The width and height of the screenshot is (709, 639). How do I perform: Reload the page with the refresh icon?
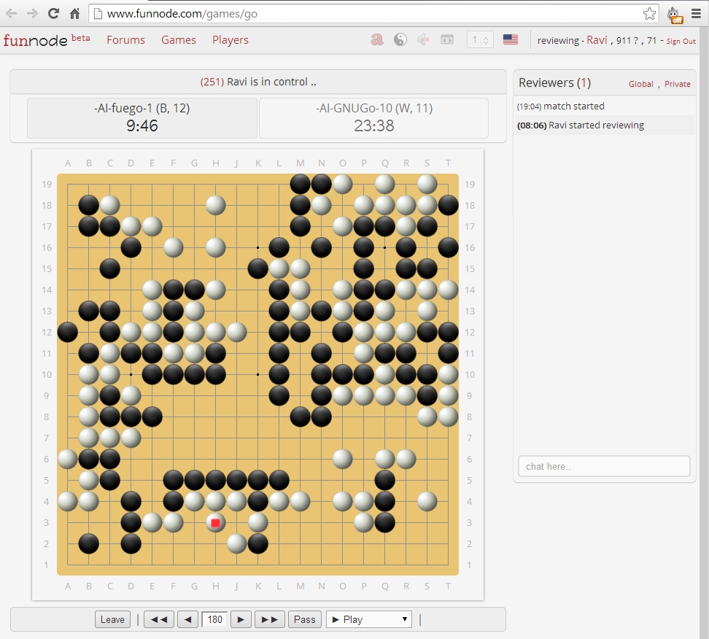(53, 13)
